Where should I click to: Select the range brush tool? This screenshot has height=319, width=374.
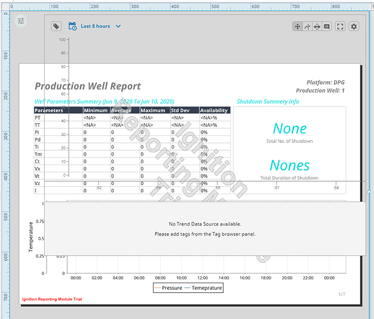click(317, 26)
